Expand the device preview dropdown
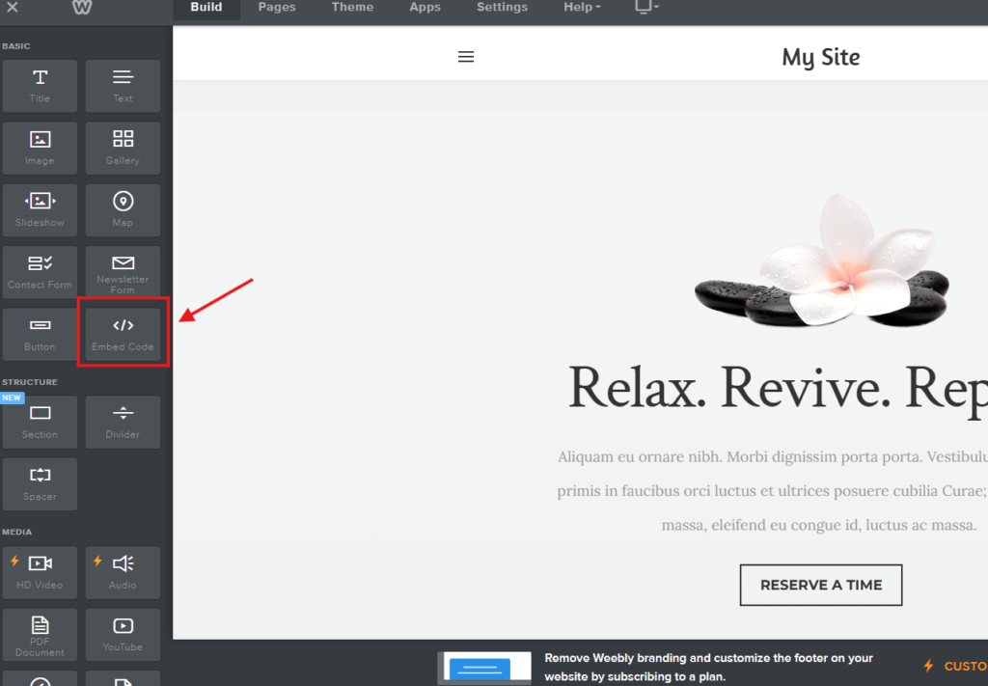This screenshot has height=686, width=988. coord(646,8)
